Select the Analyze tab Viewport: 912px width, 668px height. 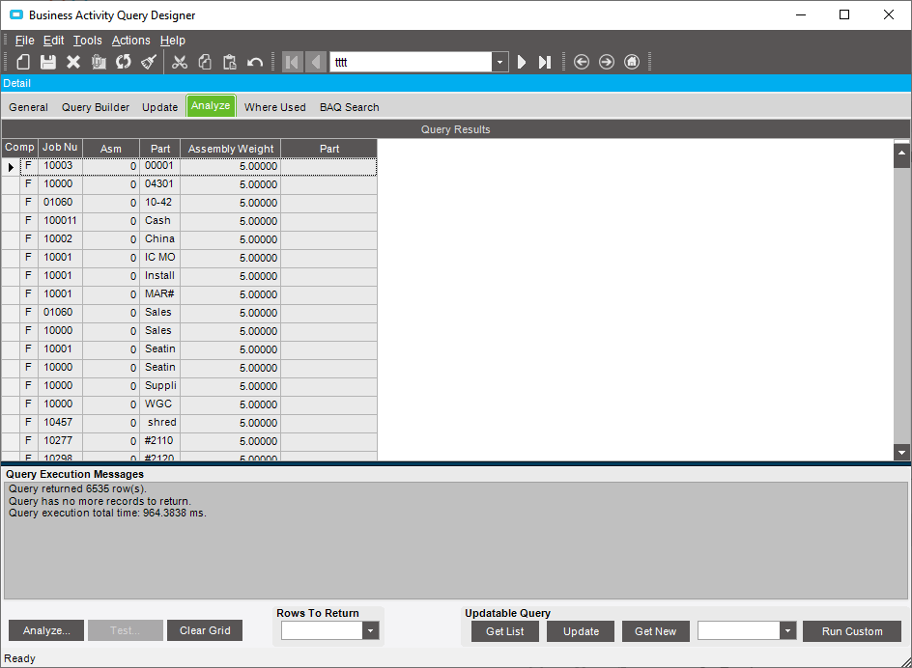click(211, 106)
